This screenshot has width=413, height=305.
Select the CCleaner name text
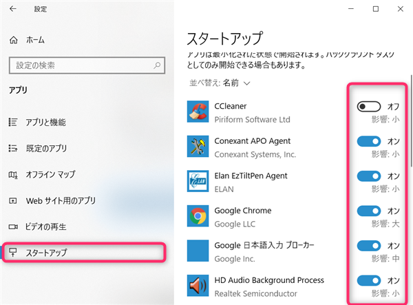click(231, 106)
